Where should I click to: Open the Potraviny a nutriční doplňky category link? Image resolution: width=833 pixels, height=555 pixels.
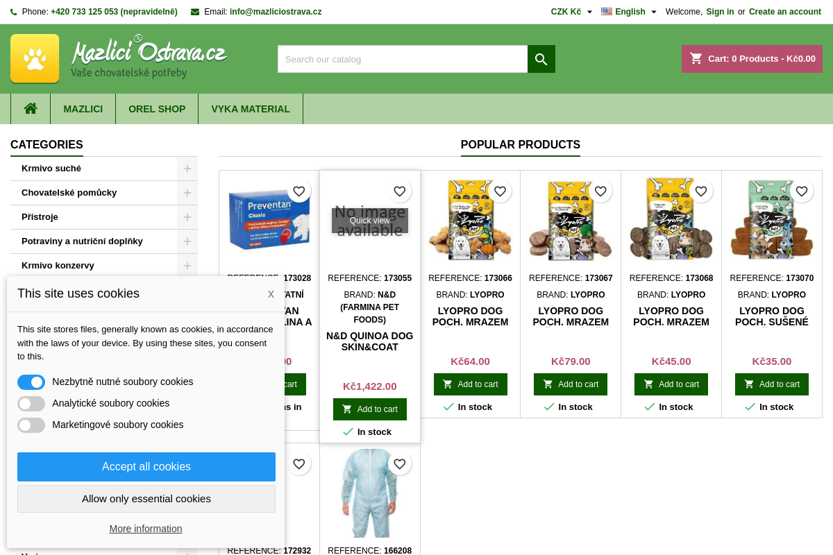pyautogui.click(x=82, y=241)
